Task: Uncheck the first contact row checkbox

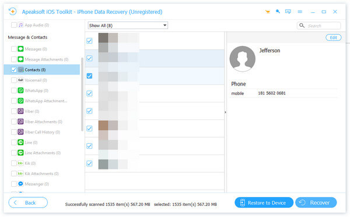Action: coord(89,41)
